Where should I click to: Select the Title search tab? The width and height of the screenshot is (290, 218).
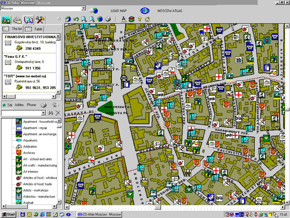pyautogui.click(x=8, y=105)
